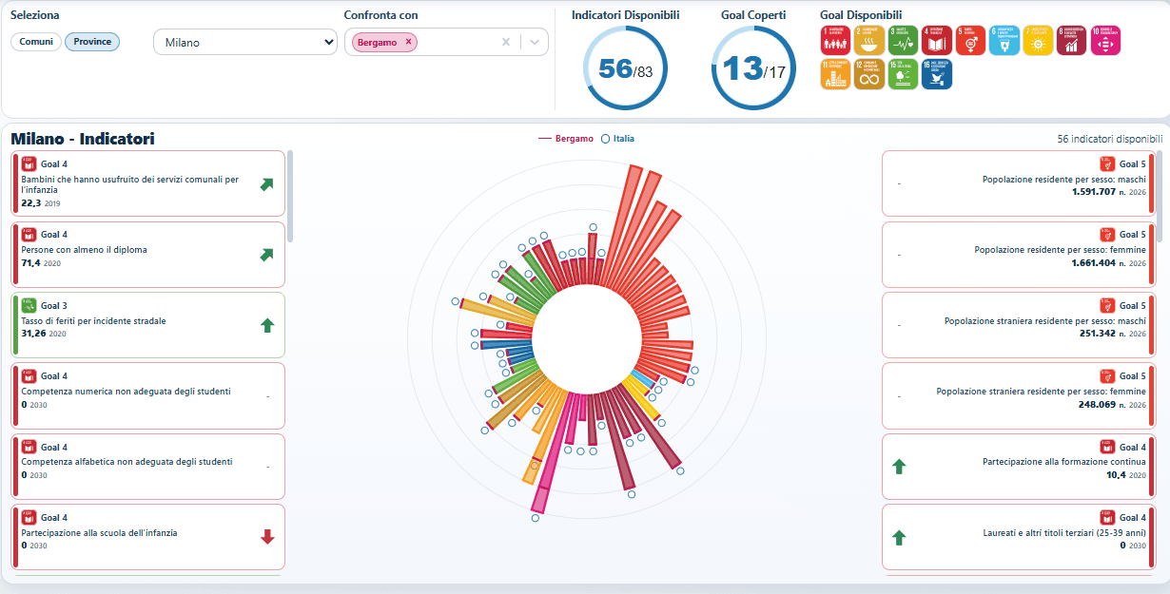Toggle Italia series in chart legend
The image size is (1170, 594).
pos(617,139)
